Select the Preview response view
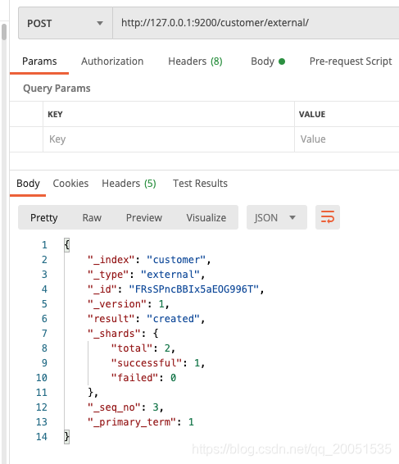This screenshot has height=464, width=399. click(x=144, y=217)
